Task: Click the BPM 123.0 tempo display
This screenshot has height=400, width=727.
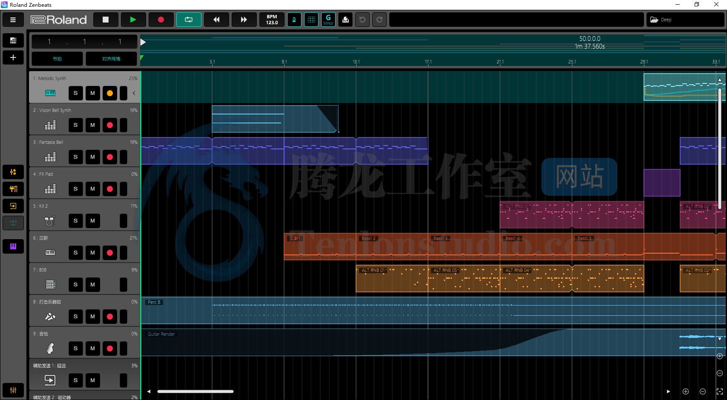Action: tap(272, 20)
